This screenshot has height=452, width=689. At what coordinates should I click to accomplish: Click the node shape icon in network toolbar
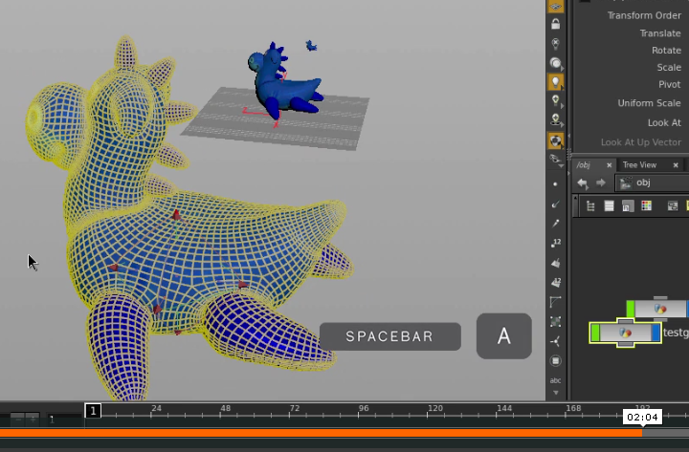(628, 205)
